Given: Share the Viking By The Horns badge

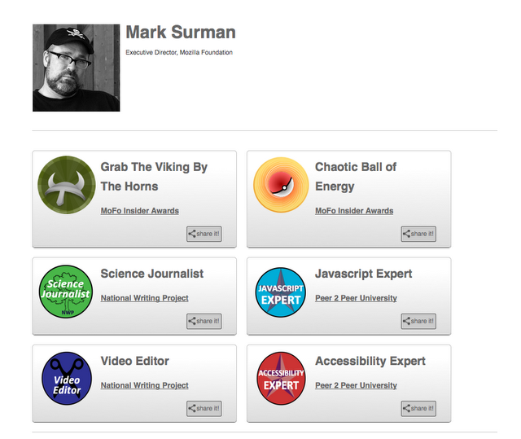Looking at the screenshot, I should pyautogui.click(x=204, y=234).
